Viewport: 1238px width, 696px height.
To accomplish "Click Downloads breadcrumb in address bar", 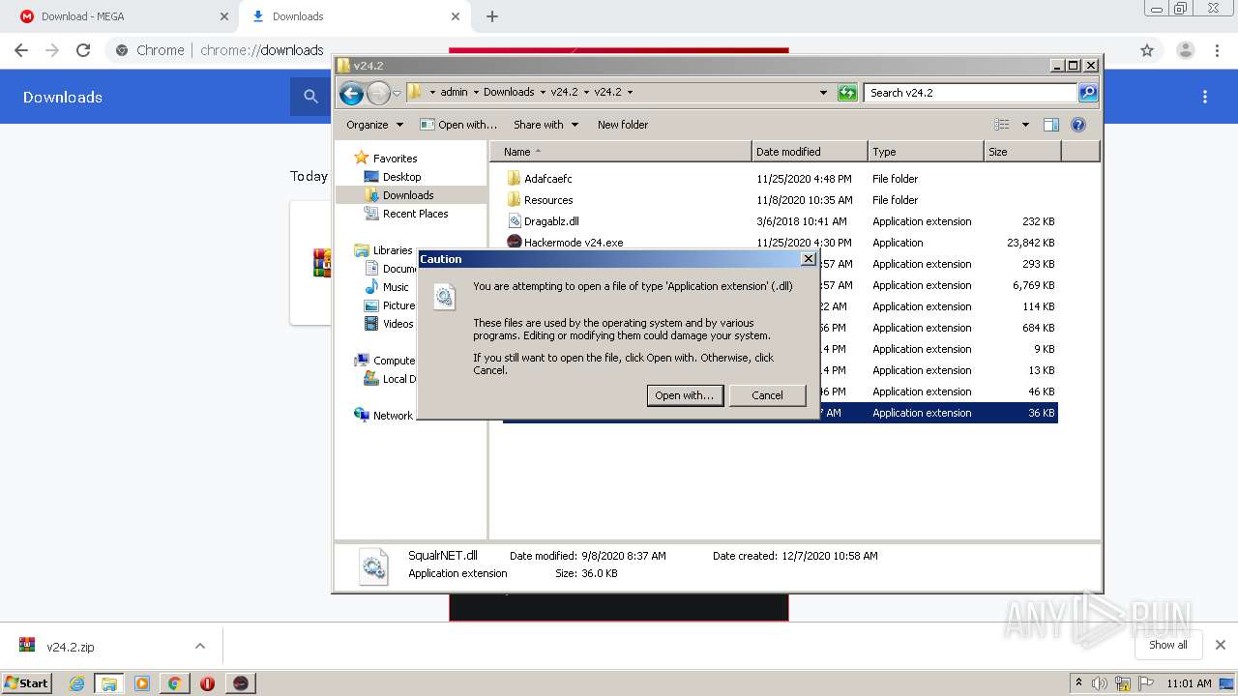I will pyautogui.click(x=509, y=93).
